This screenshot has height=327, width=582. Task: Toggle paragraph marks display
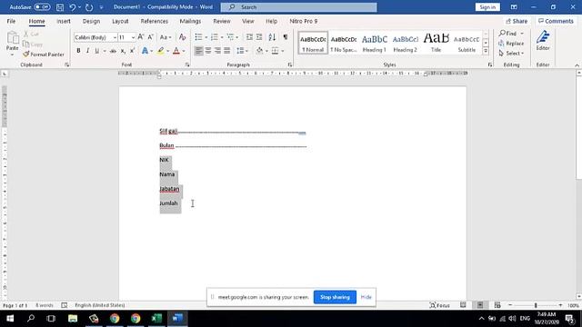click(x=285, y=37)
